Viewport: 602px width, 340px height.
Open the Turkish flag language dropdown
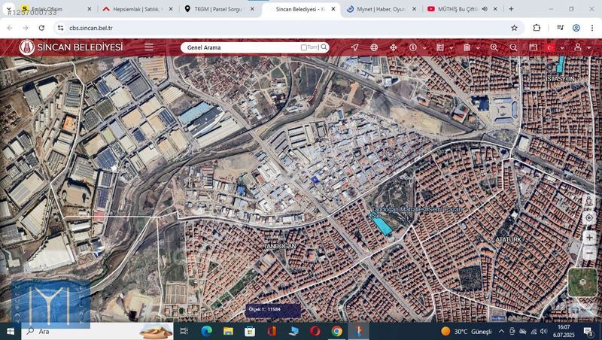[x=562, y=48]
